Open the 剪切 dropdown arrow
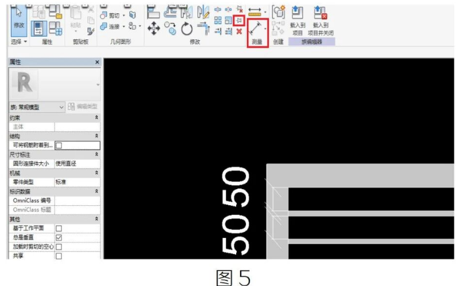The height and width of the screenshot is (286, 459). pos(124,15)
